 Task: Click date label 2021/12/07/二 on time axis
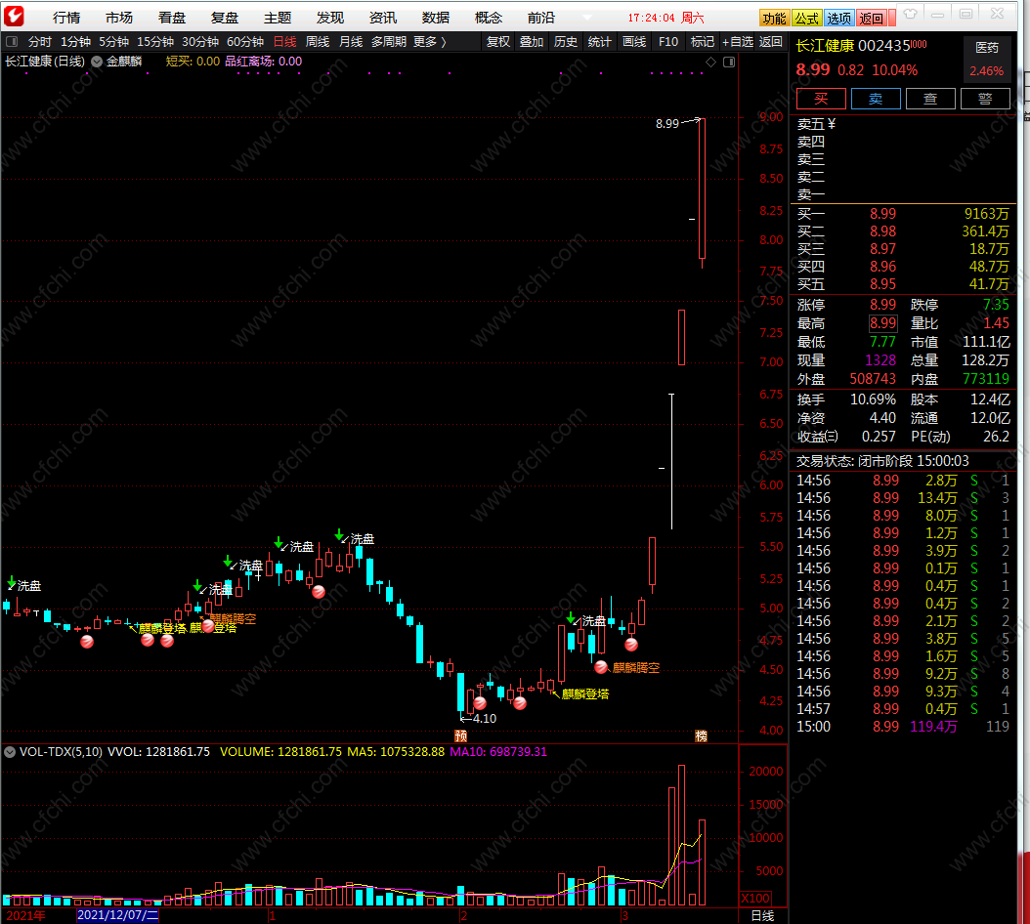(x=117, y=915)
